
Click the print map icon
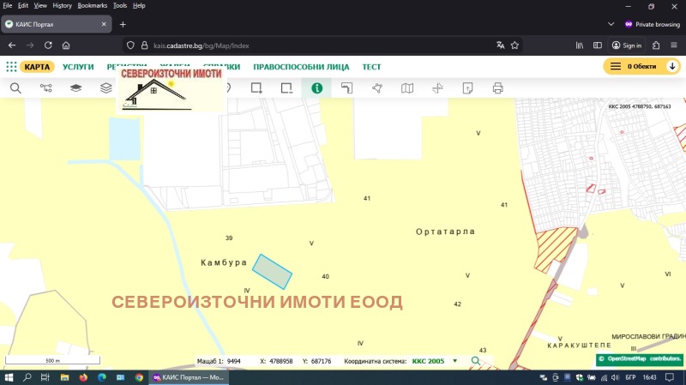[497, 87]
